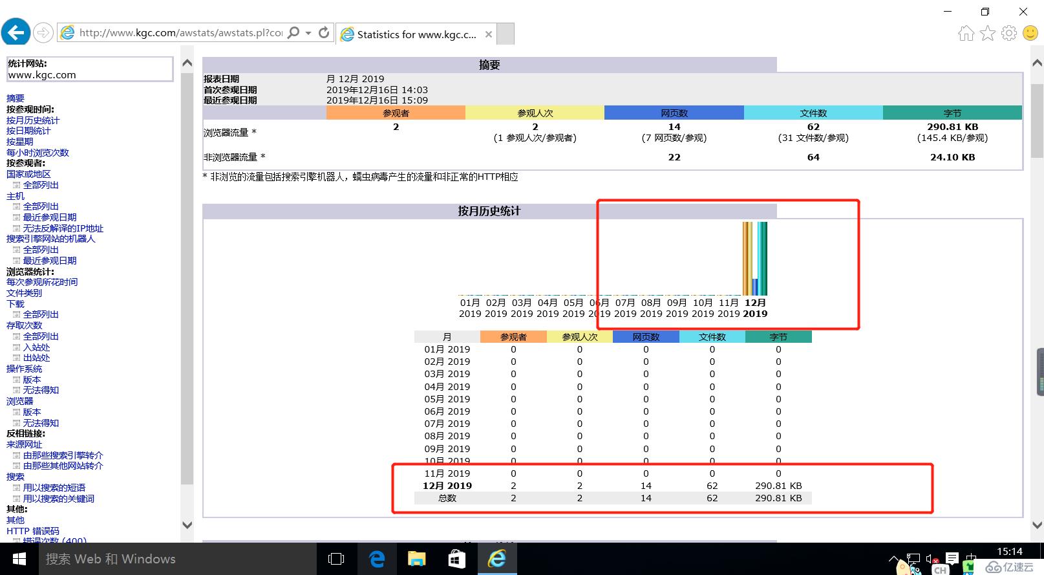This screenshot has width=1044, height=575.
Task: Click the 12月 2019 bar in the monthly chart
Action: coord(755,259)
